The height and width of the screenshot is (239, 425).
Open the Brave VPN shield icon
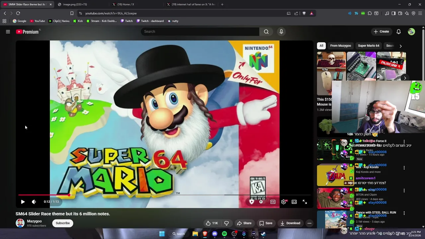pos(413,13)
